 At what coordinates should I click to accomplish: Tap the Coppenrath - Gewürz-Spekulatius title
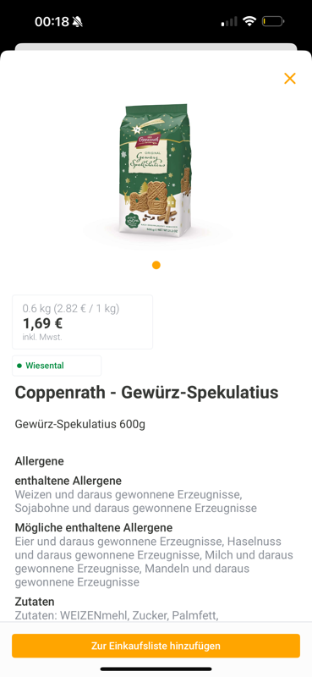tap(147, 393)
